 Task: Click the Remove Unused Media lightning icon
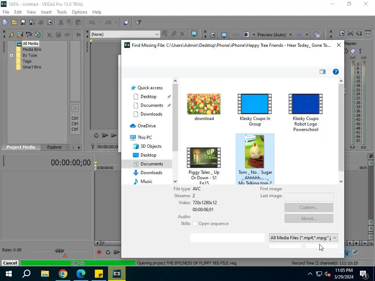pyautogui.click(x=11, y=35)
